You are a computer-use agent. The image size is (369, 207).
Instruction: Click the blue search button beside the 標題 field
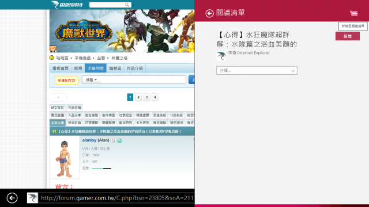pyautogui.click(x=191, y=80)
